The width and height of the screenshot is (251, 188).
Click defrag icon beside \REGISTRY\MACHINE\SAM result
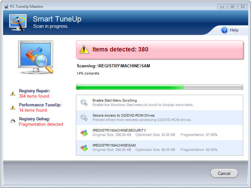point(84,148)
